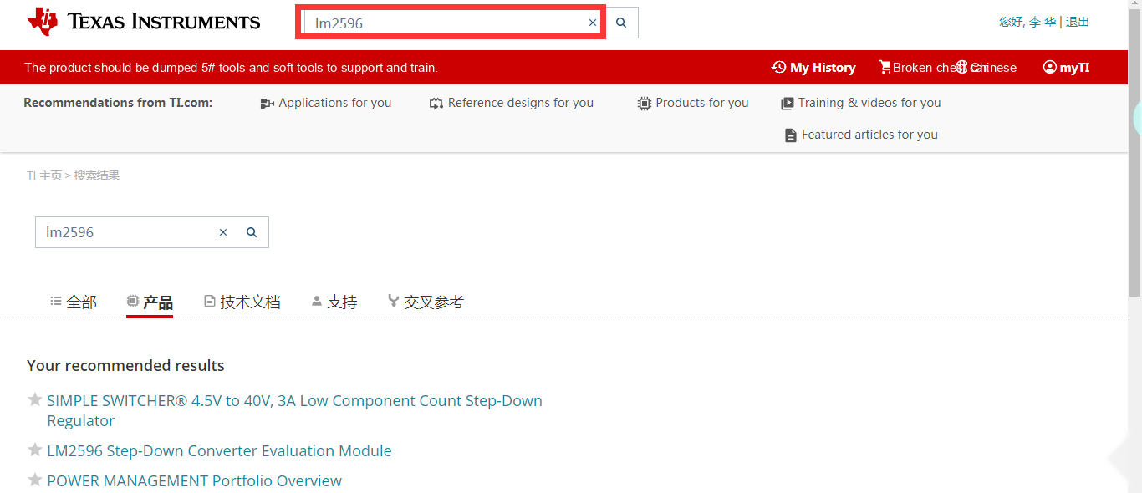The image size is (1142, 493).
Task: Open Featured articles for you
Action: tap(869, 135)
